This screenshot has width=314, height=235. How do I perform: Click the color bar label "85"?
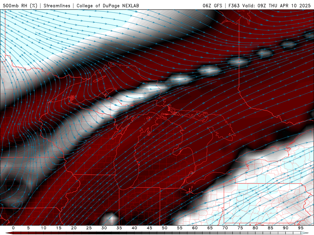270,228
